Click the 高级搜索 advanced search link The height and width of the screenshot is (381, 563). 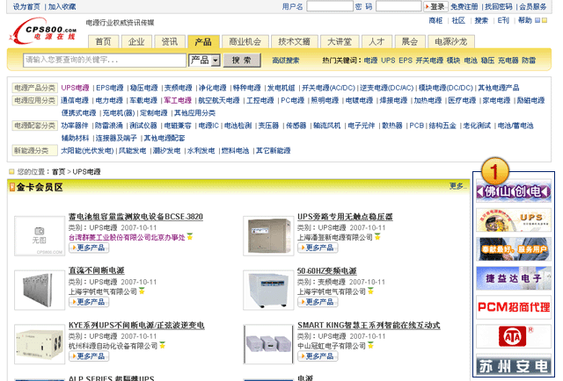(x=285, y=61)
